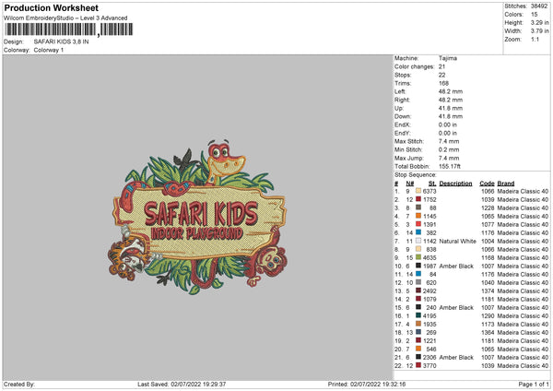Click thread code 1290 in row 16
The height and width of the screenshot is (391, 553).
(x=488, y=315)
